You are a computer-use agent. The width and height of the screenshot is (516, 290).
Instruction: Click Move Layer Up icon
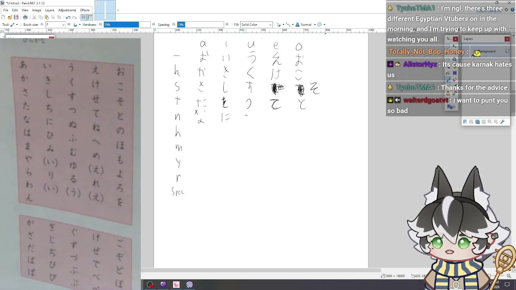coord(489,122)
